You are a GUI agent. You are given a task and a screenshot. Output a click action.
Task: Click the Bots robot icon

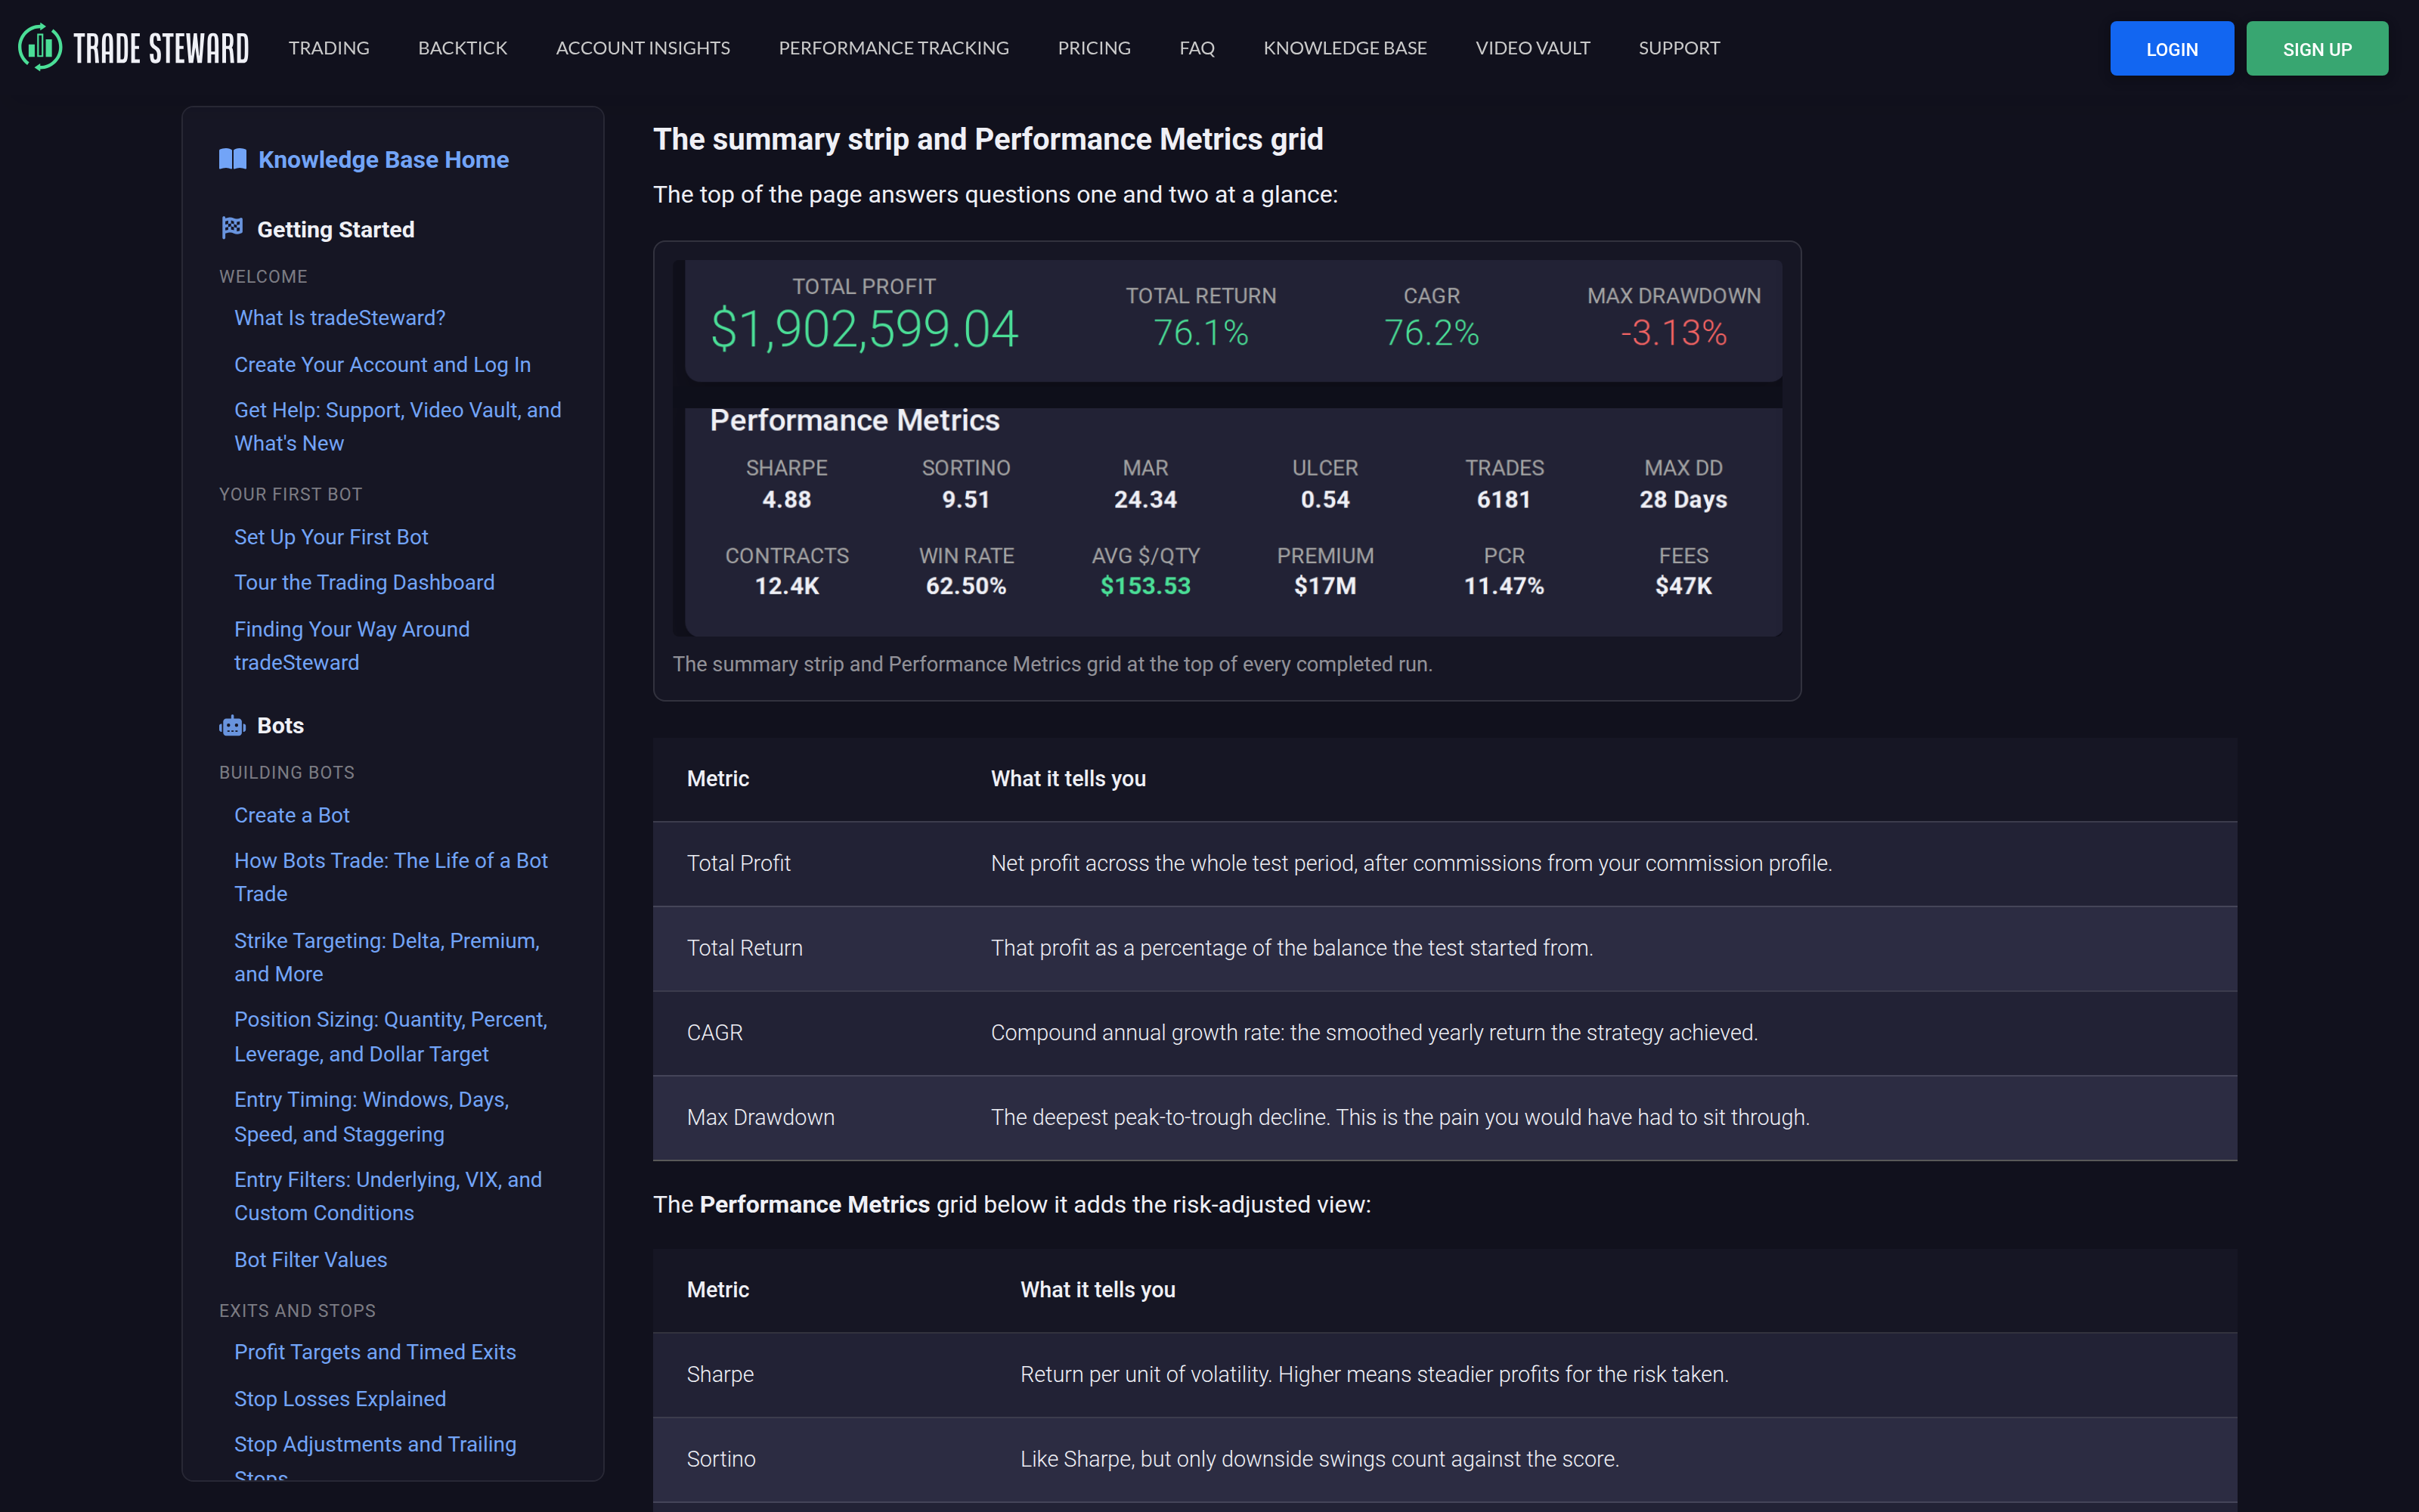coord(232,726)
